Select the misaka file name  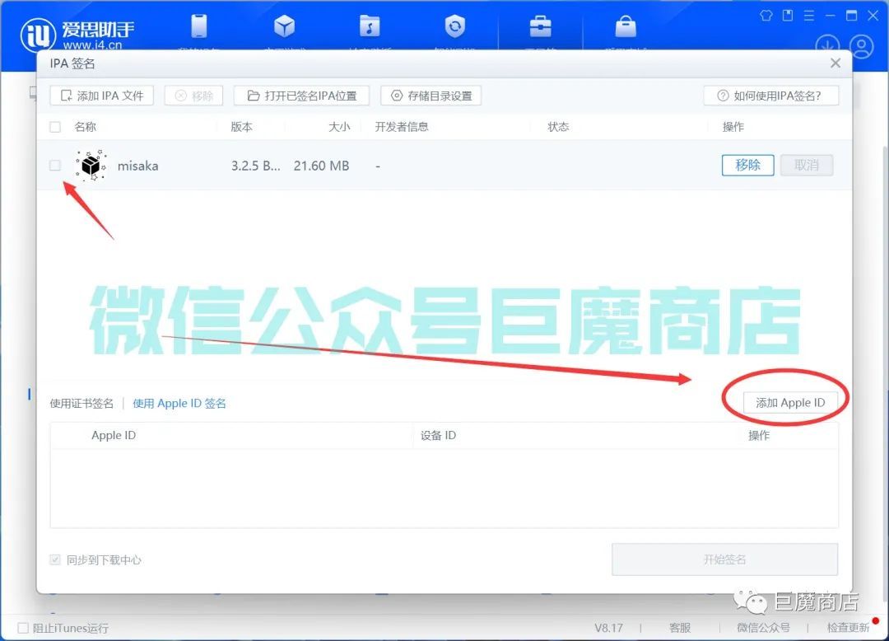137,166
